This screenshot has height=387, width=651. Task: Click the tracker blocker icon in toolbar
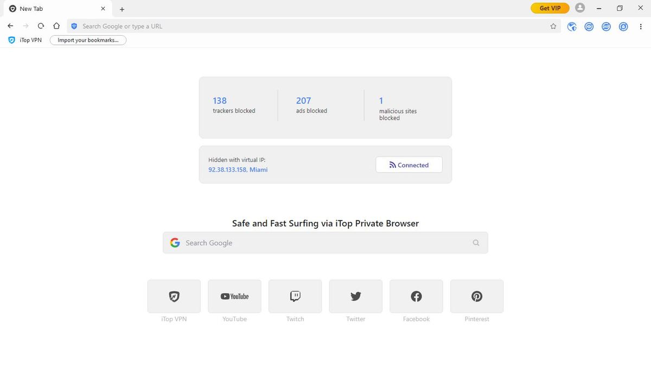(589, 26)
